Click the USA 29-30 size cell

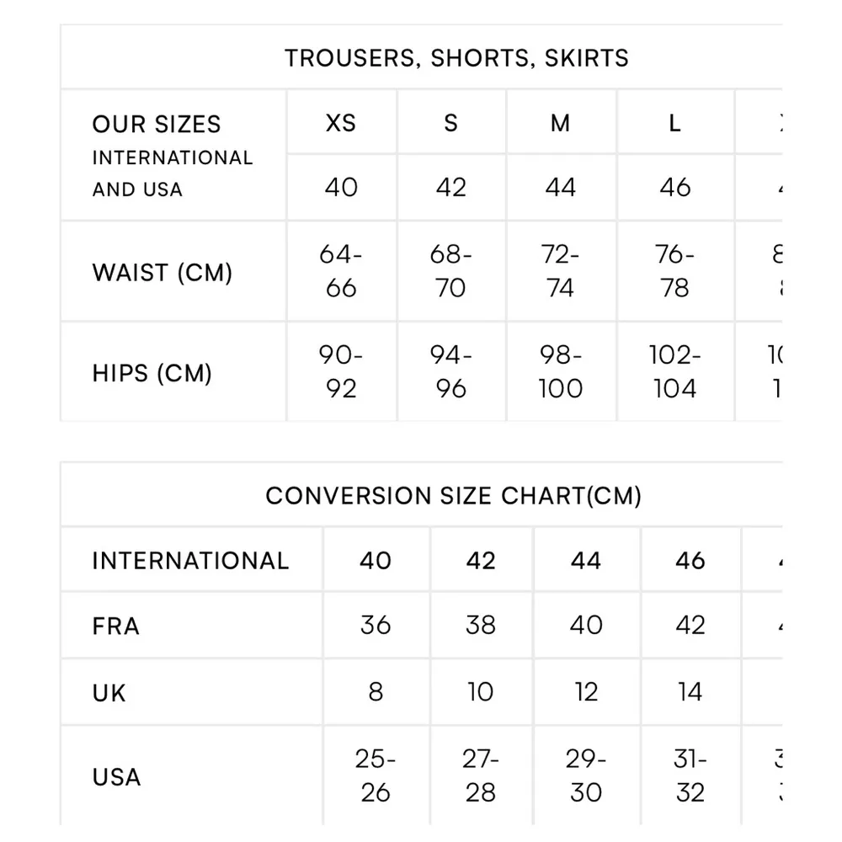[x=586, y=775]
